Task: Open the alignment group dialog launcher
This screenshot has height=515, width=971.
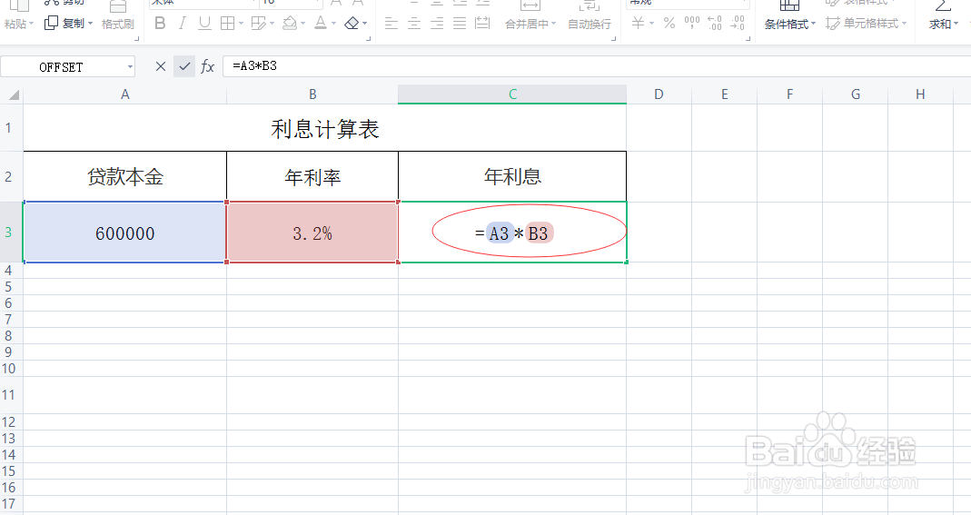Action: (x=614, y=38)
